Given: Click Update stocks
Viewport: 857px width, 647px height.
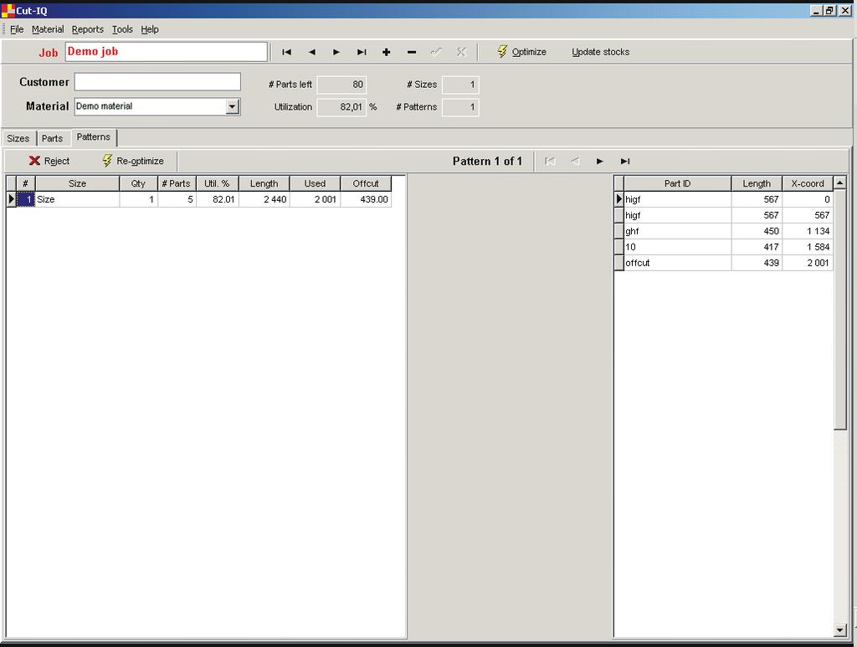Looking at the screenshot, I should click(x=601, y=52).
